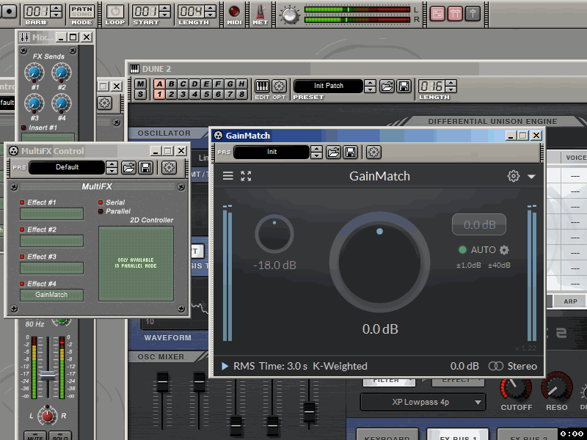This screenshot has width=587, height=440.
Task: Toggle the Stereo link option in GainMatch
Action: pos(512,366)
